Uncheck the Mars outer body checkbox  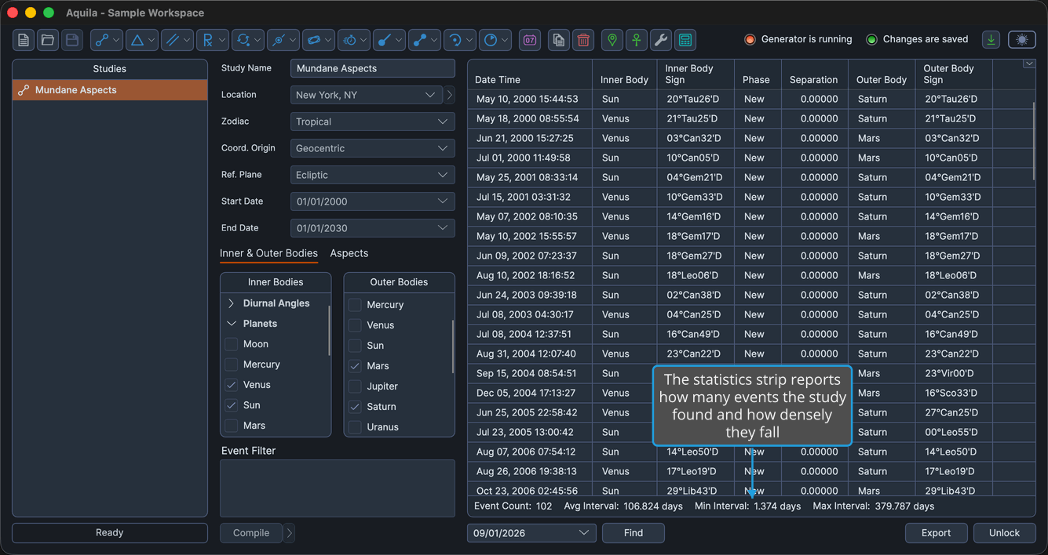pos(355,366)
